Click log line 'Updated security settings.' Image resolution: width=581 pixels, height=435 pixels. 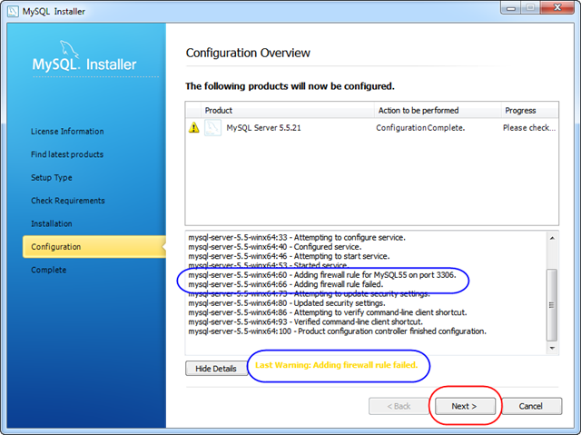click(287, 303)
